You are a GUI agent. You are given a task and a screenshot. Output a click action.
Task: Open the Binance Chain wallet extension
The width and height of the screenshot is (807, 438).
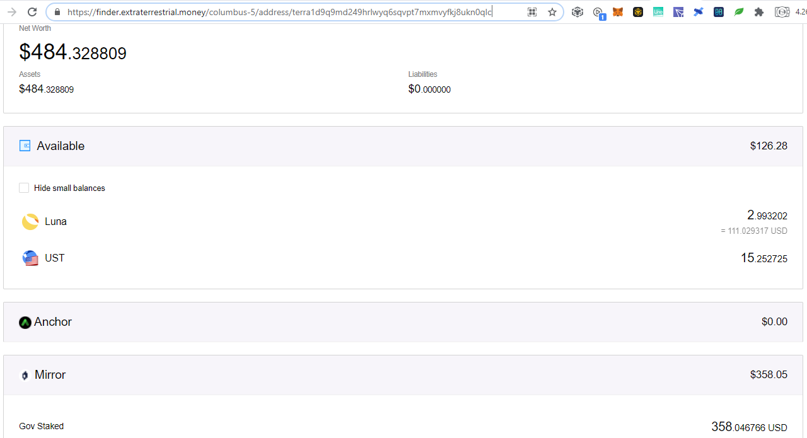point(638,12)
